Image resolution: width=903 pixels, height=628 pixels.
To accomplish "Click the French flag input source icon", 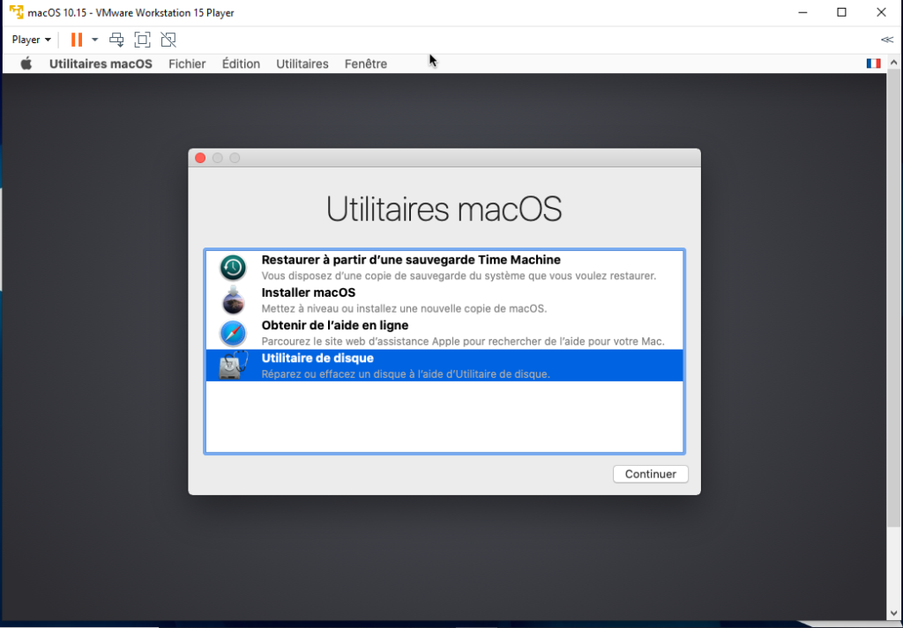I will coord(873,63).
